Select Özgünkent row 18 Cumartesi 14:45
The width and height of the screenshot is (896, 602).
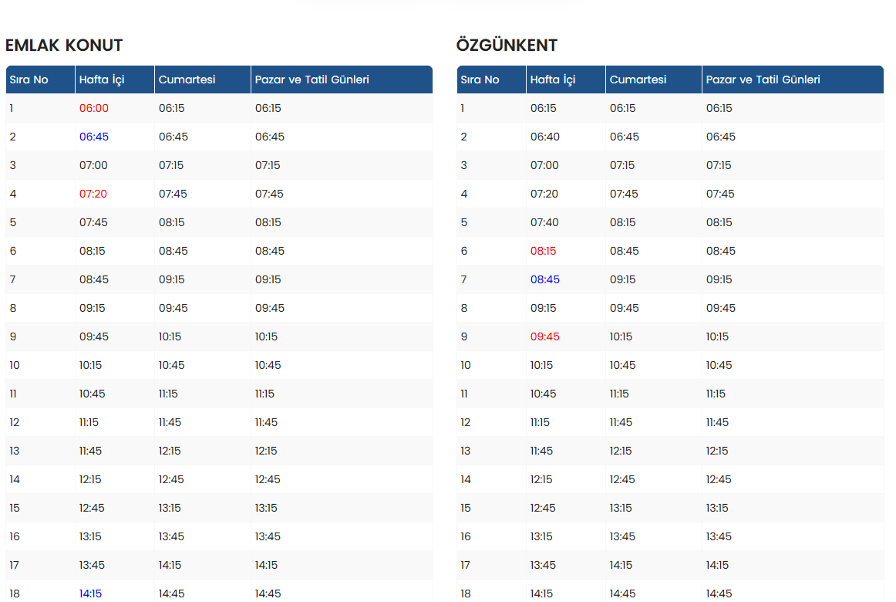(622, 594)
